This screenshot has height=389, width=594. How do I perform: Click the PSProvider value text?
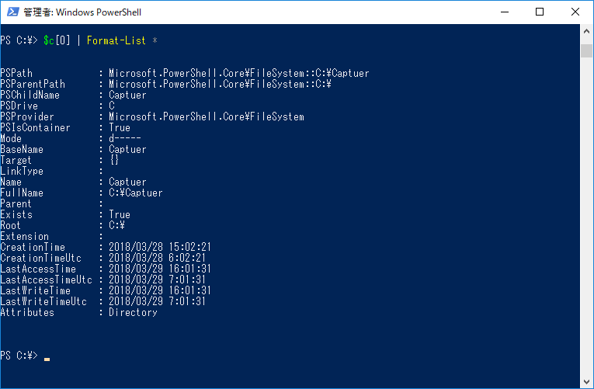click(206, 116)
